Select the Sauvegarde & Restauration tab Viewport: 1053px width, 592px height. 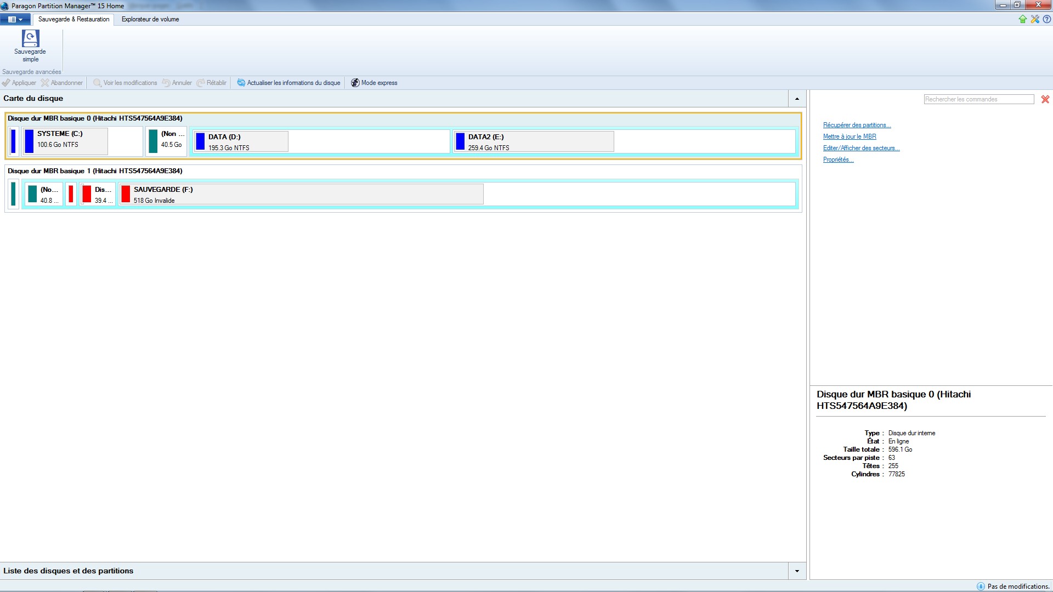tap(73, 19)
